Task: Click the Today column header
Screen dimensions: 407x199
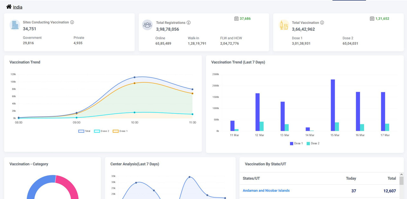Action: (x=351, y=178)
